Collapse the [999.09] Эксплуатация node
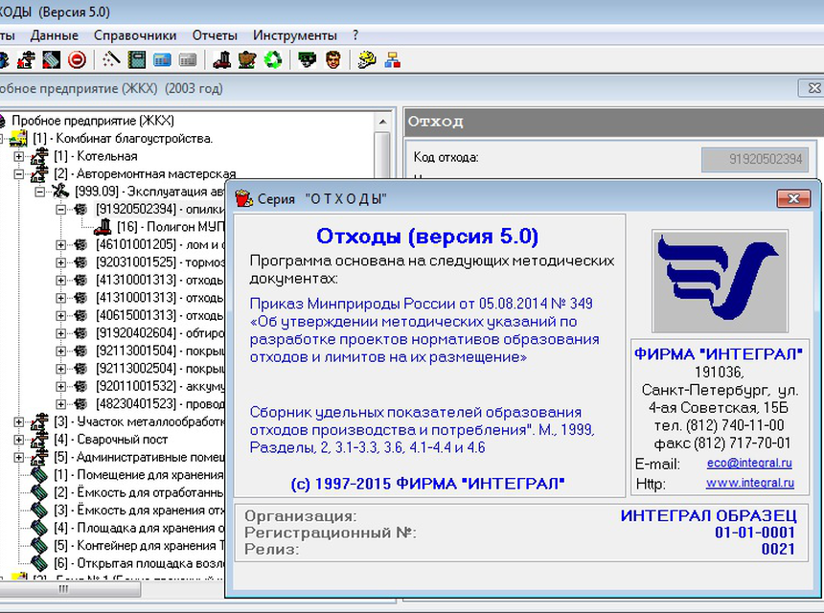This screenshot has width=824, height=613. (x=40, y=192)
